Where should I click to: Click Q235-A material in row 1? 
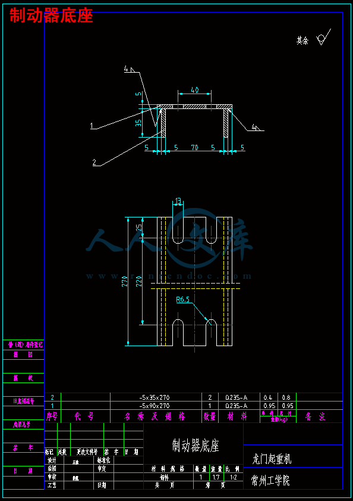pos(237,406)
